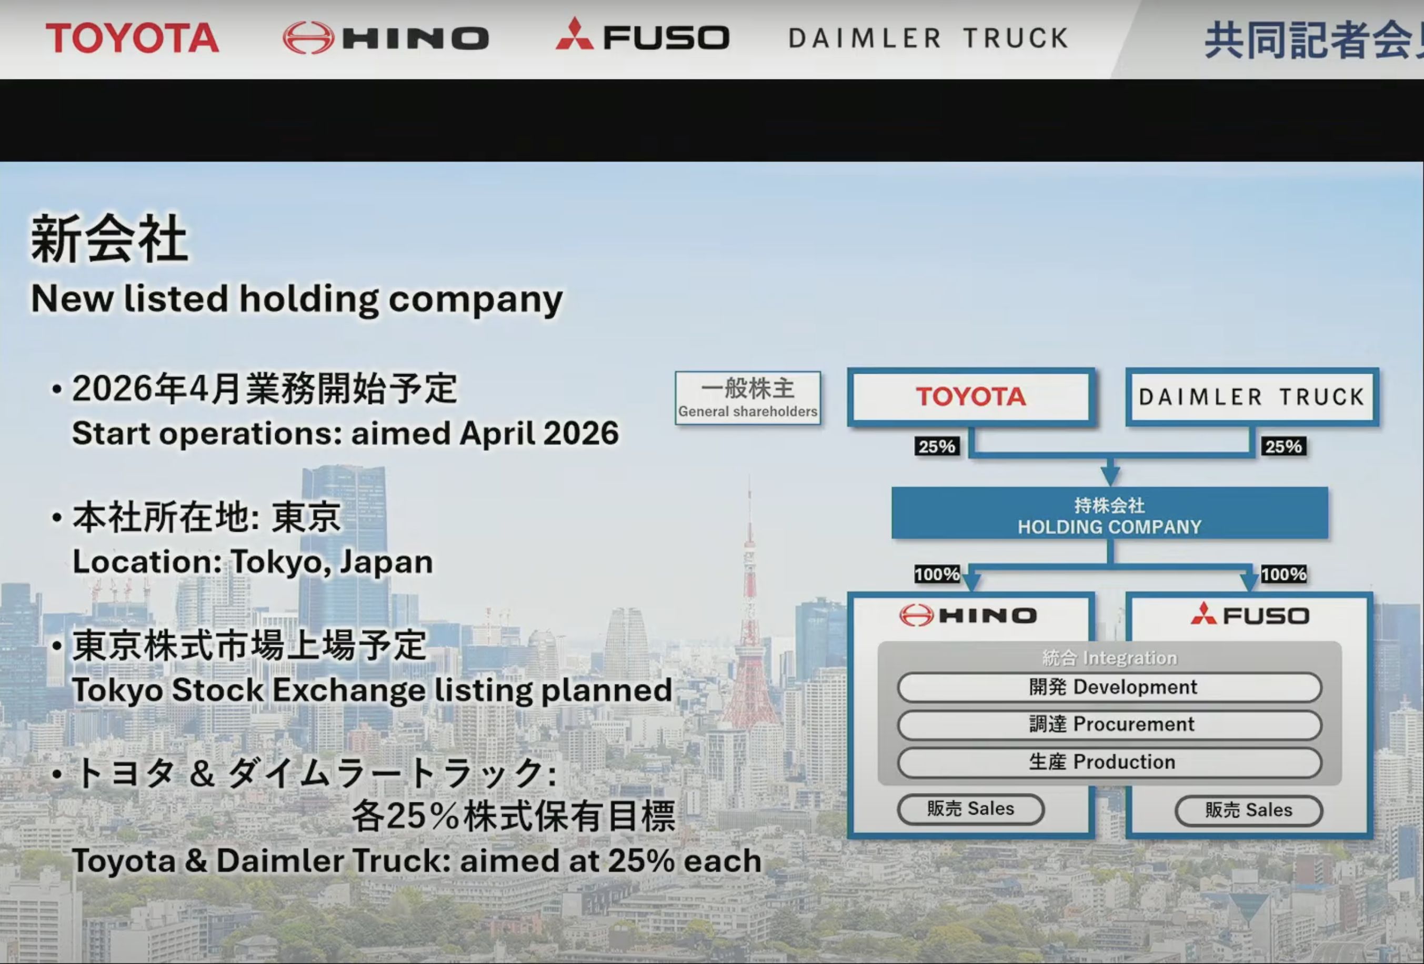Click 'Toyota & Daimler Truck: aimed at 25% each'

tap(417, 860)
